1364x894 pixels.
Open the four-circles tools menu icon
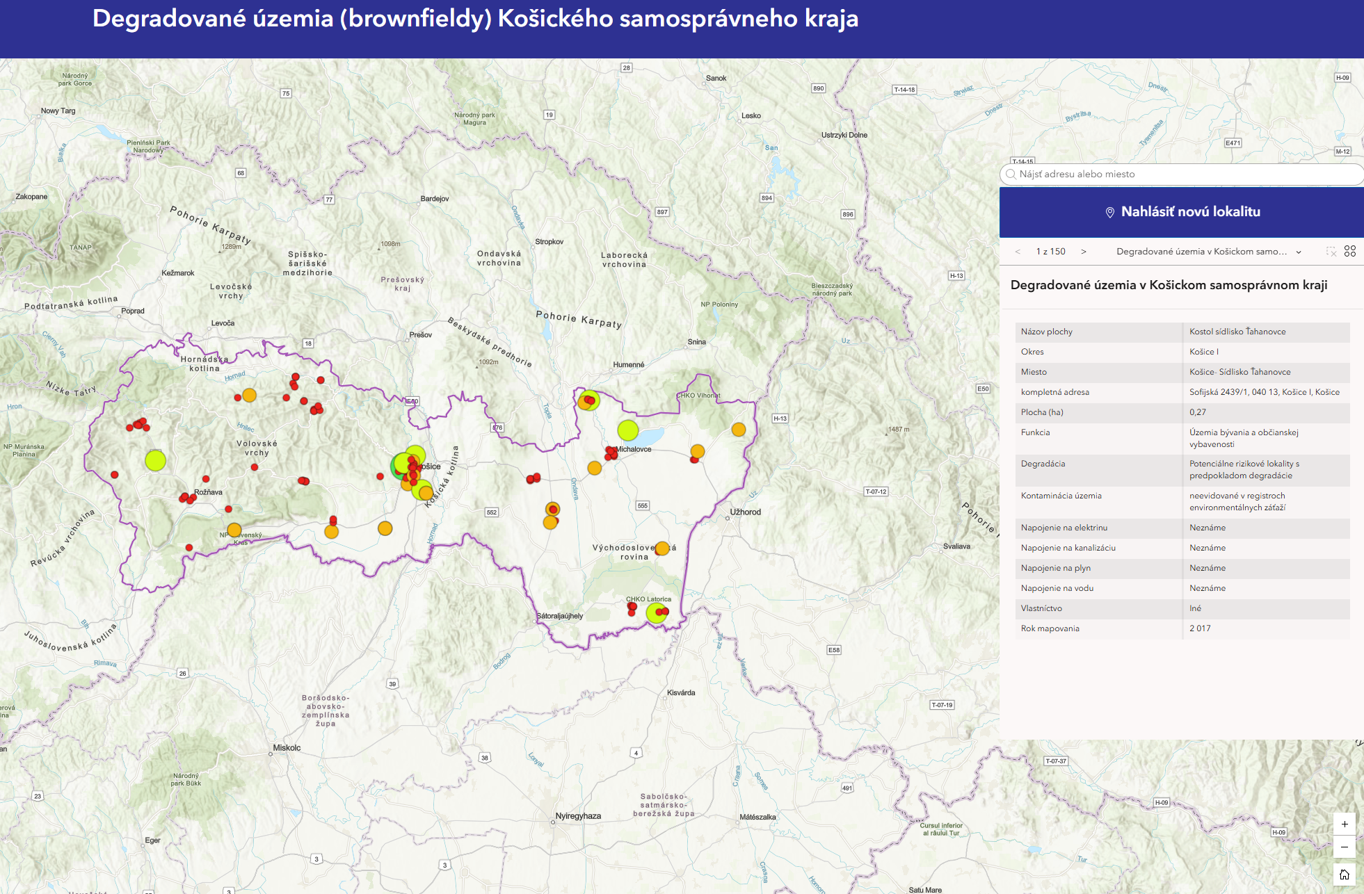1350,251
